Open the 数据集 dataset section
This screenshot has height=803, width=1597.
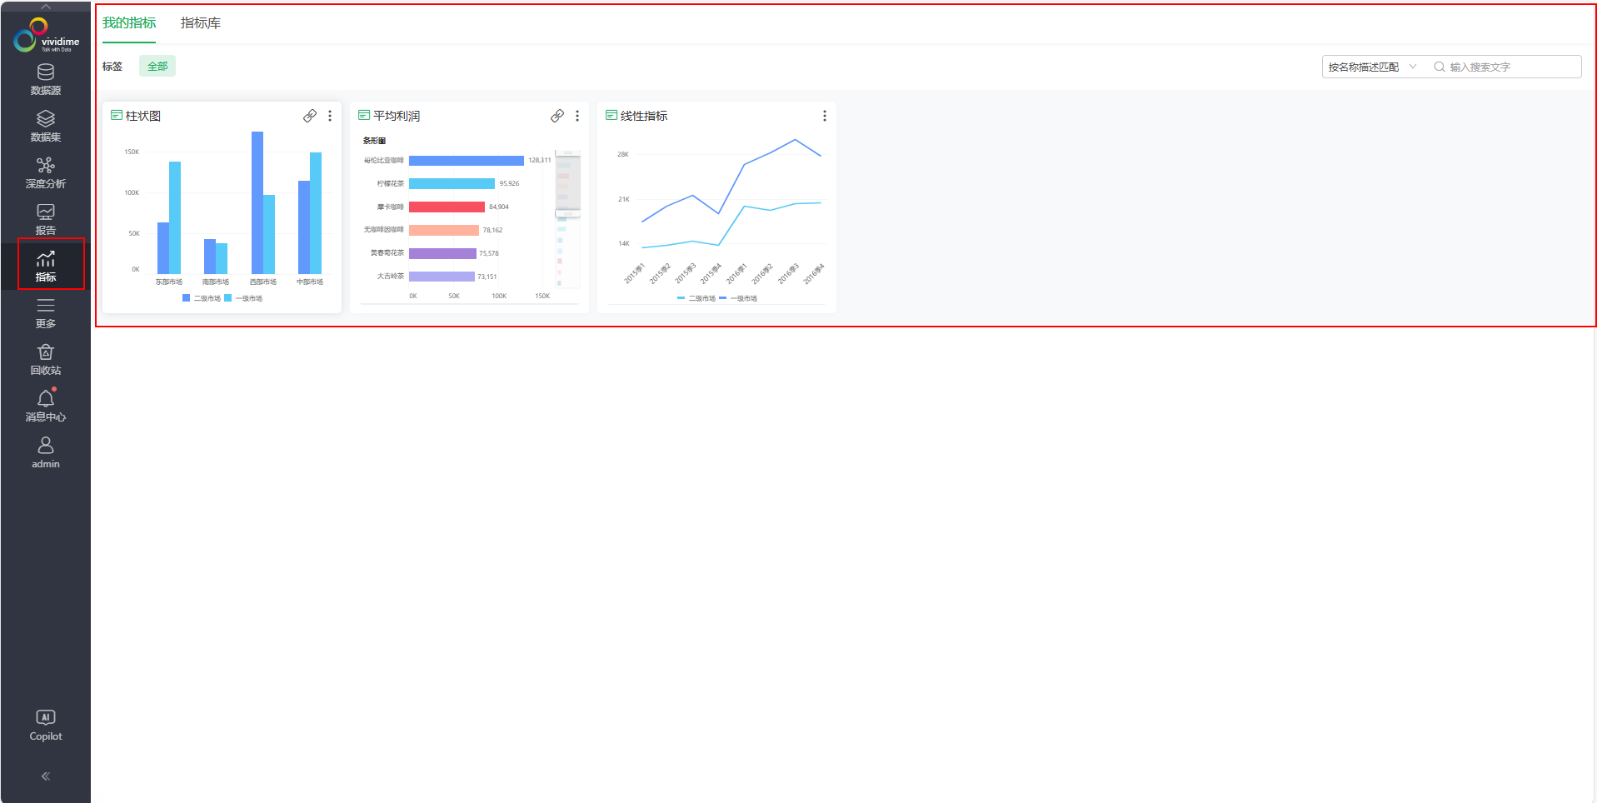(46, 127)
